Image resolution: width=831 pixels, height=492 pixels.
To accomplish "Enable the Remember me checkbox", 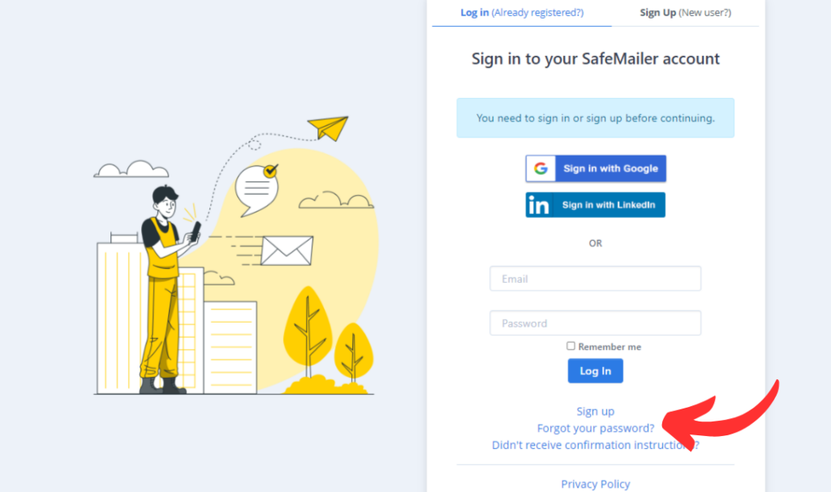I will [x=571, y=346].
